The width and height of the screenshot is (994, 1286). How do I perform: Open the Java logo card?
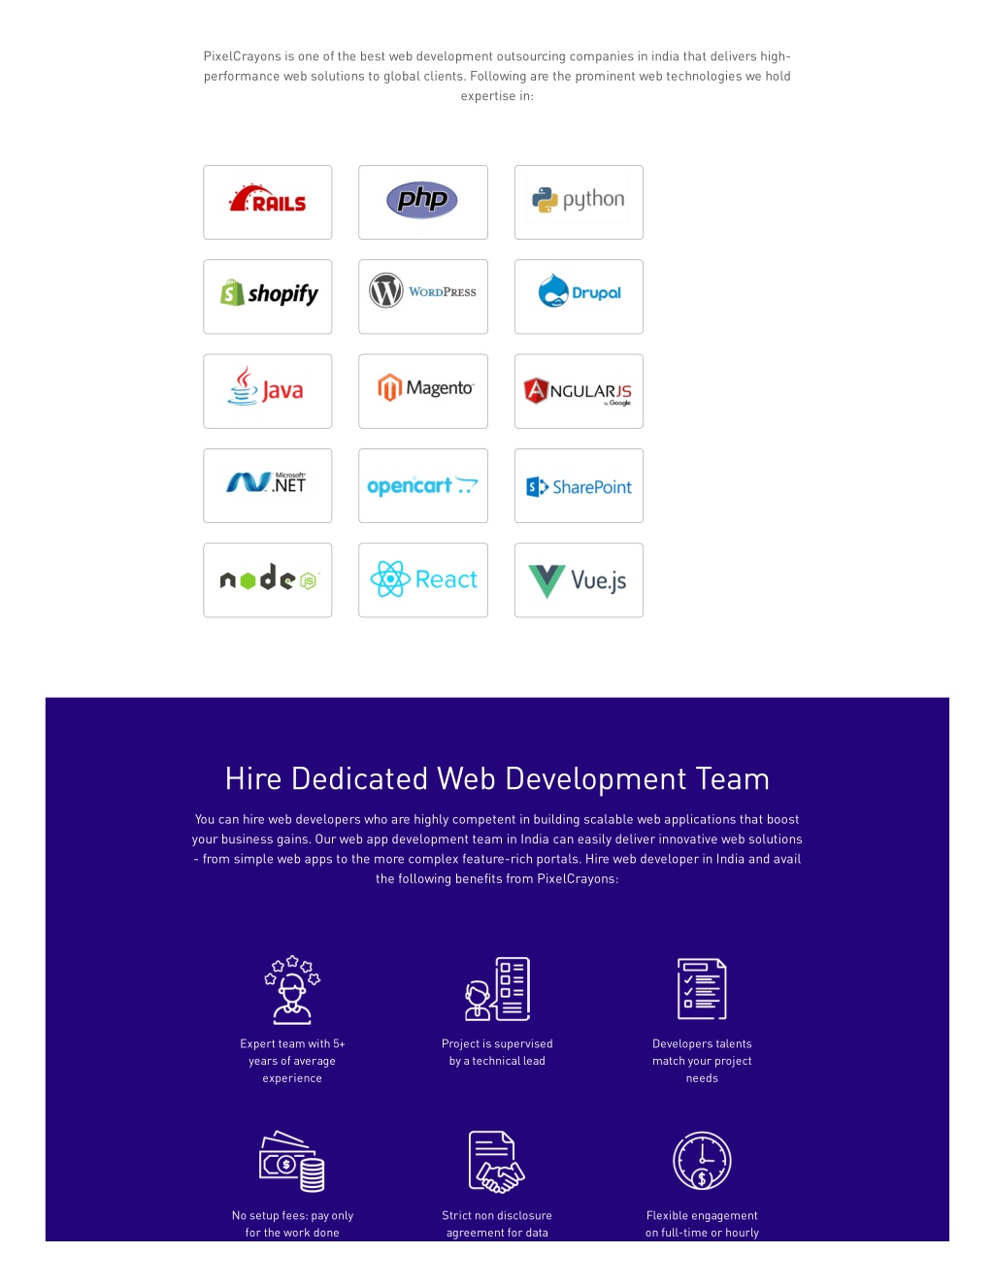pyautogui.click(x=268, y=391)
